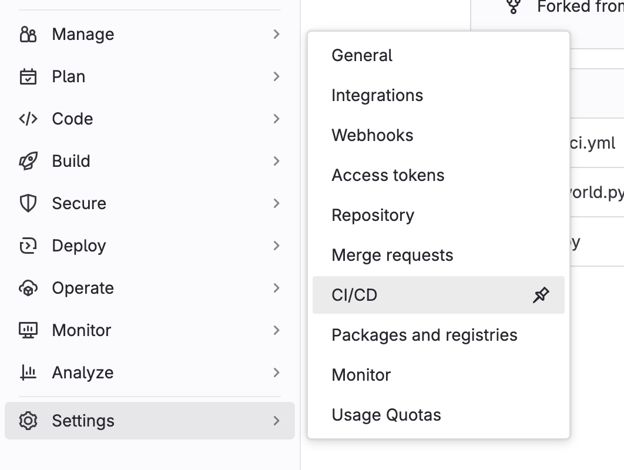Click the Plan calendar icon
This screenshot has height=470, width=624.
[28, 77]
